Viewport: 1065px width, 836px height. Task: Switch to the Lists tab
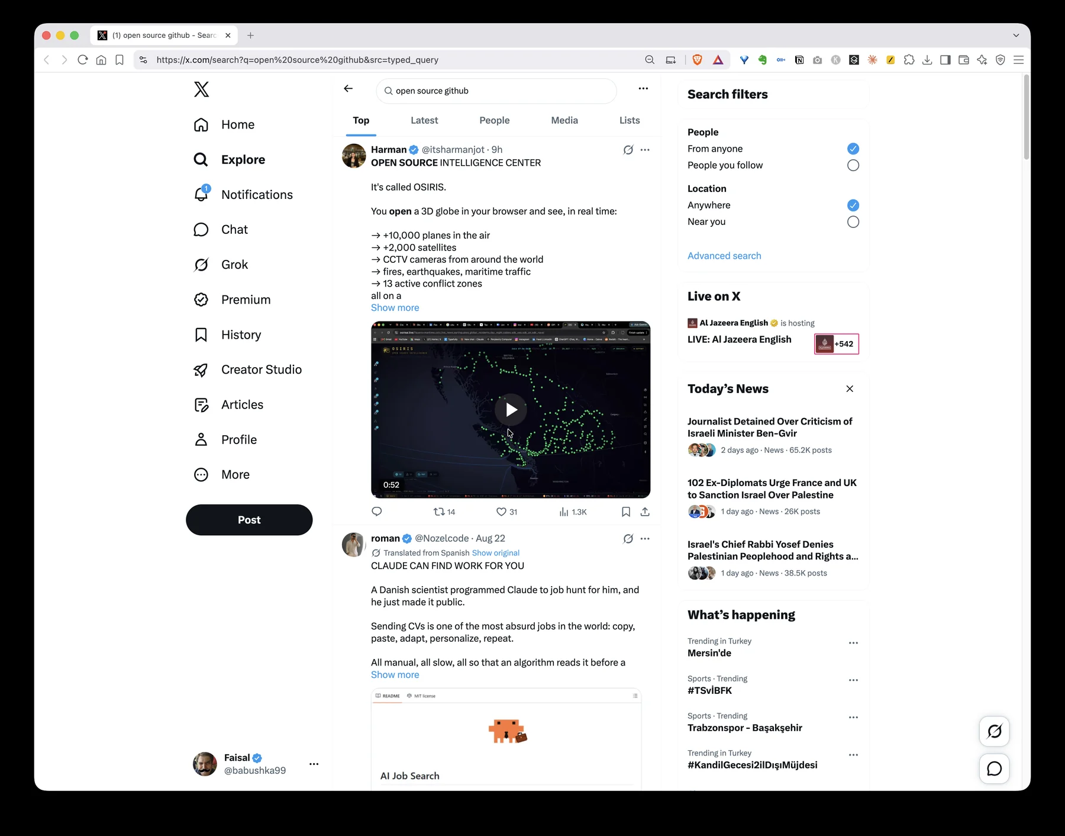630,120
